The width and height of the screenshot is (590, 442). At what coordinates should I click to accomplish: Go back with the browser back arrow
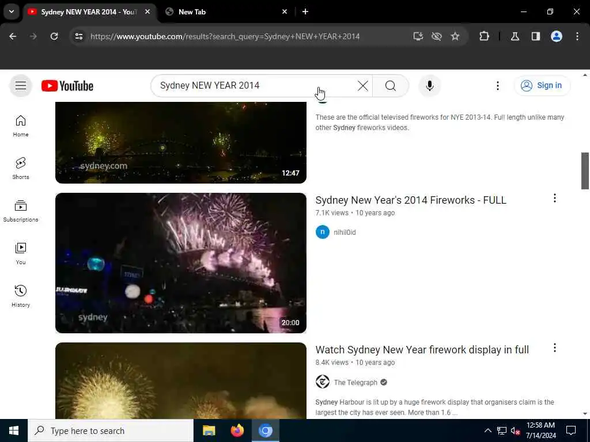pos(13,36)
